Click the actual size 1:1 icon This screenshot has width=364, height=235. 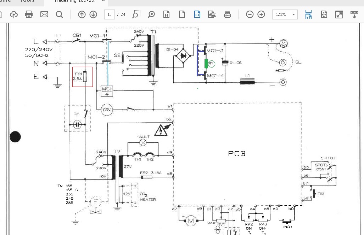coord(166,14)
